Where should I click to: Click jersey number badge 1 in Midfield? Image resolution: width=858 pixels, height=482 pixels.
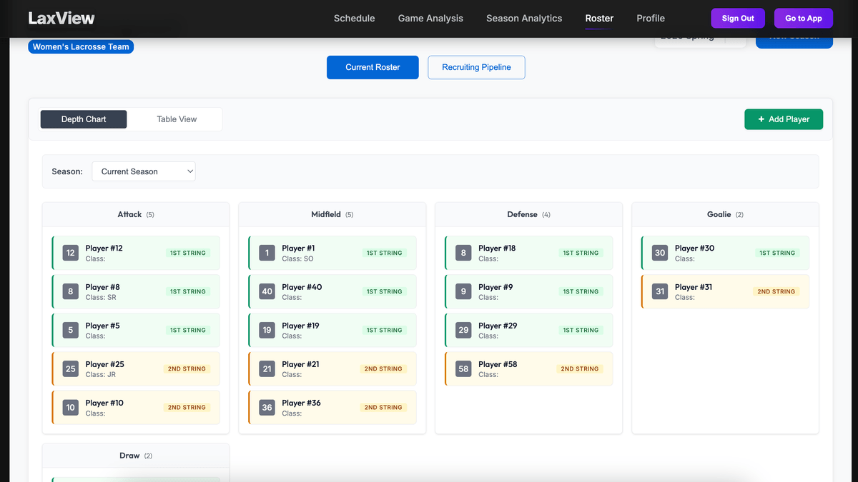tap(266, 252)
